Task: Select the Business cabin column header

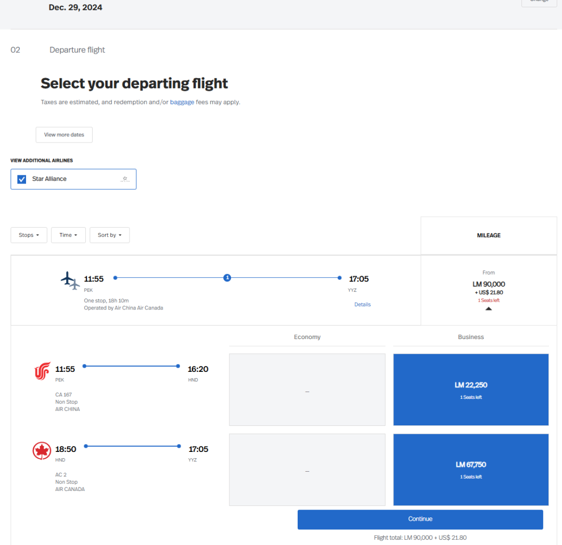Action: (470, 337)
